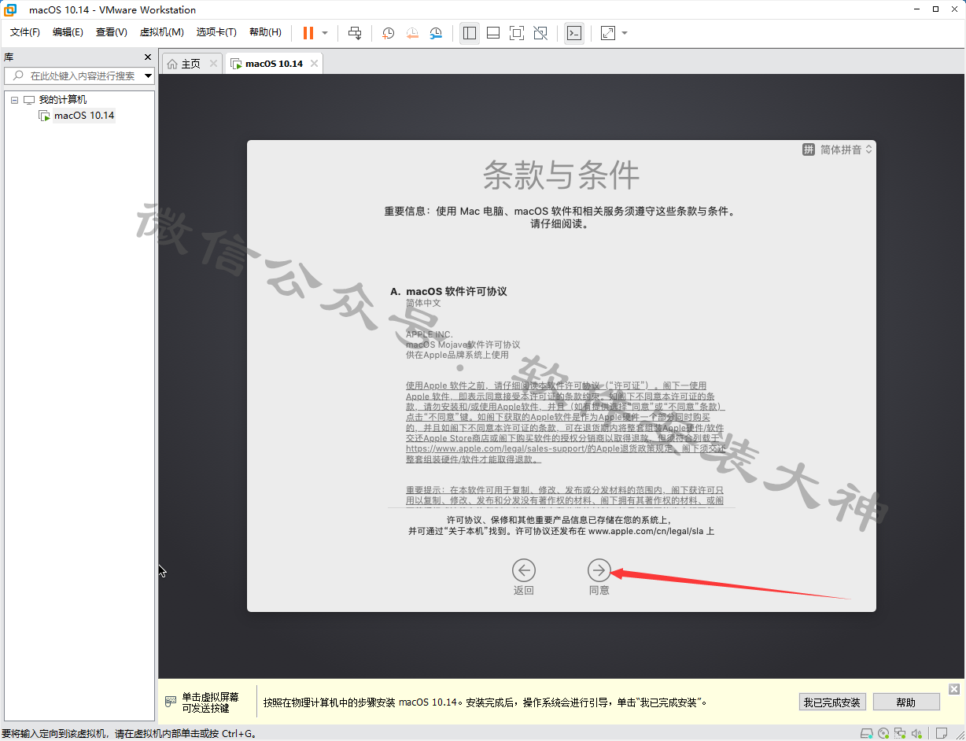Click Send Ctrl+Alt+Del toolbar icon
The width and height of the screenshot is (966, 741).
click(x=355, y=33)
